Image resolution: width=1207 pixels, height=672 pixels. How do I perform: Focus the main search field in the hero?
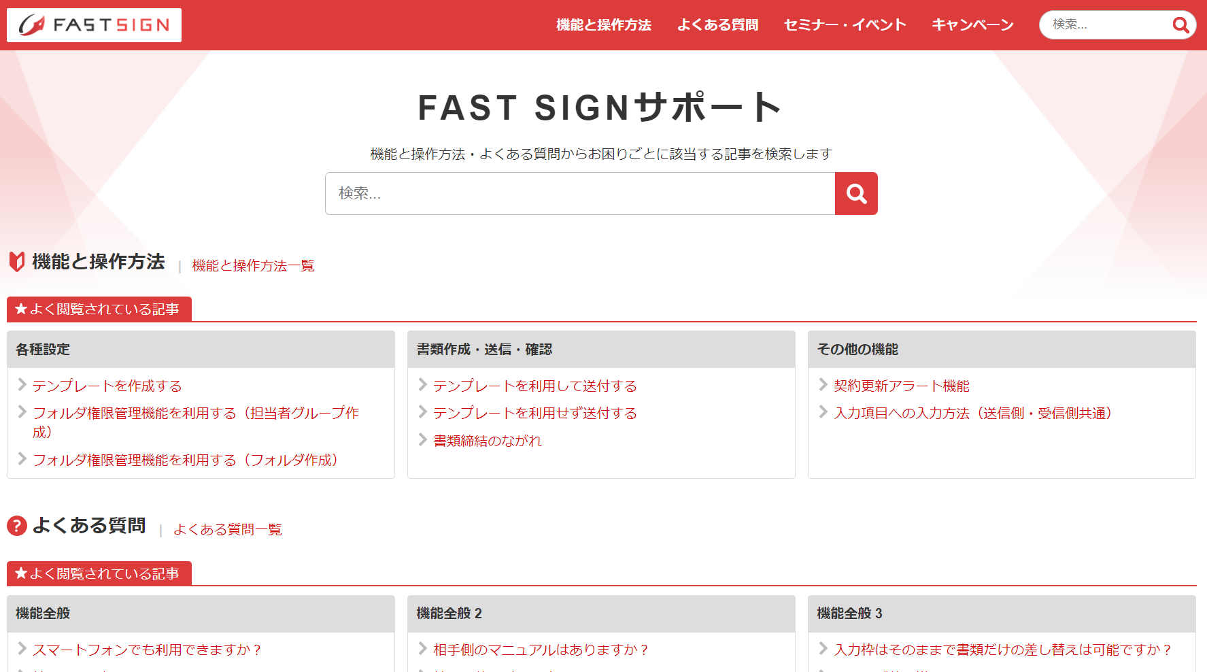(x=580, y=194)
